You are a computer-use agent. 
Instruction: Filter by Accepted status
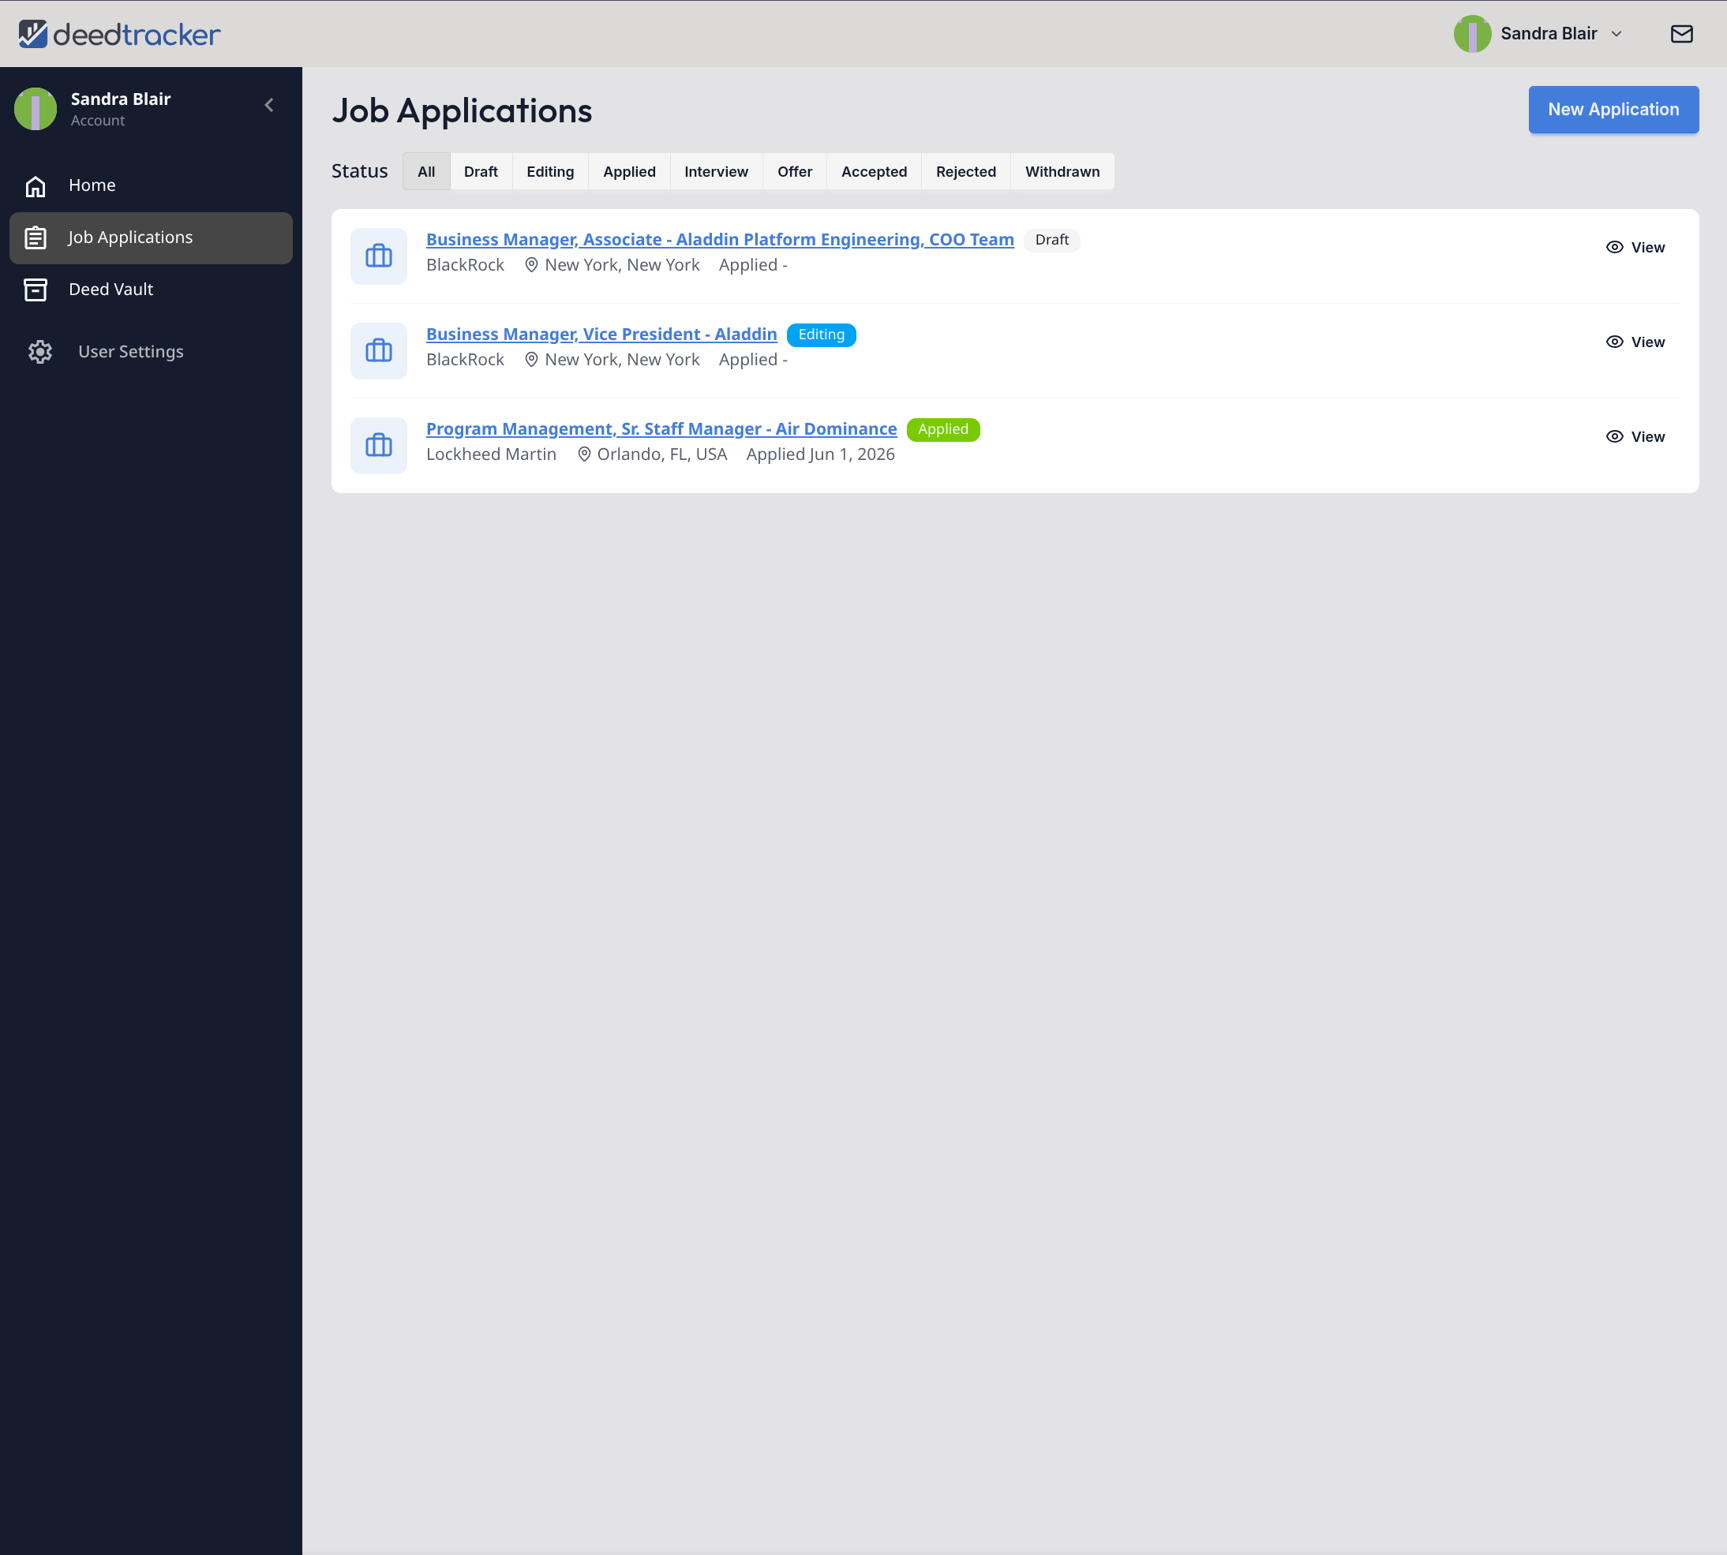click(x=874, y=172)
